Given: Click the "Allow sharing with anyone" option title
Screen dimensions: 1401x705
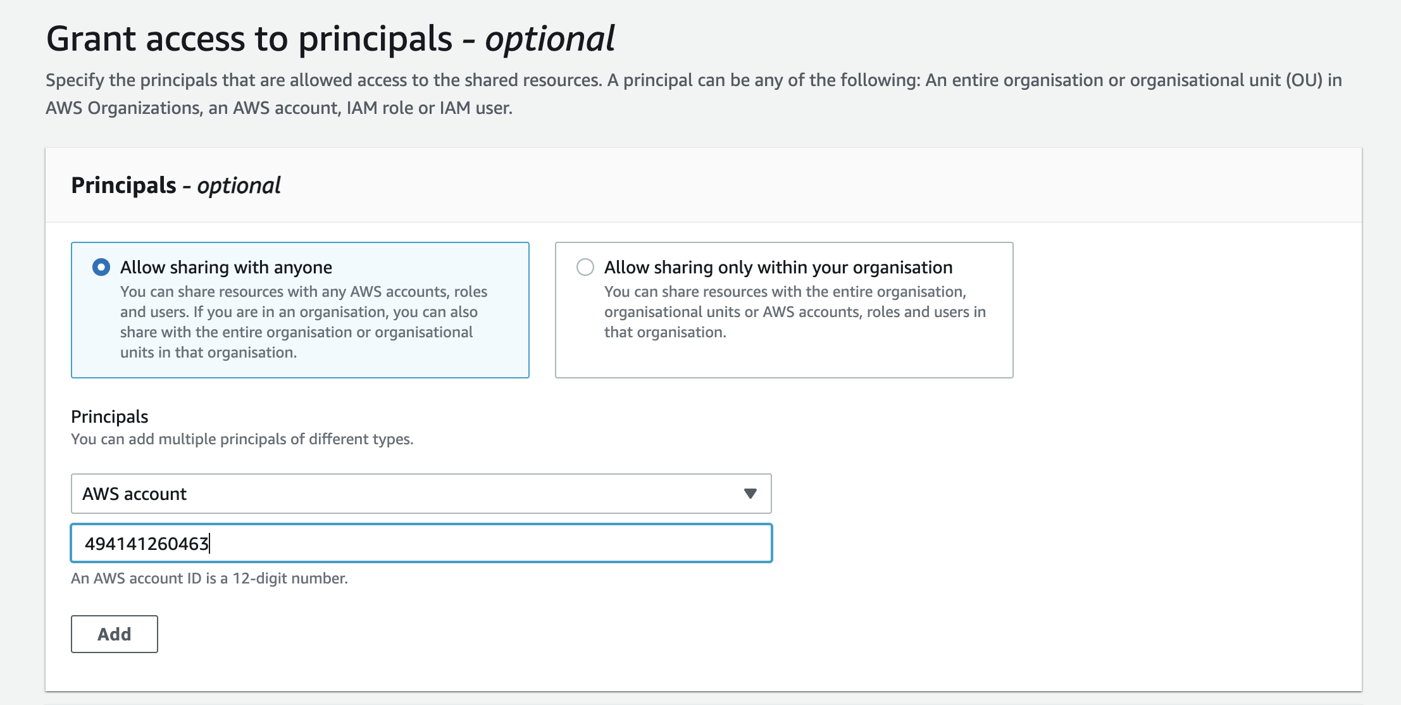Looking at the screenshot, I should (226, 268).
